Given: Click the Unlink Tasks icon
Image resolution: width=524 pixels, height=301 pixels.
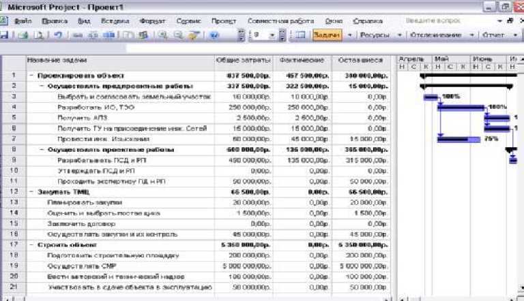Looking at the screenshot, I should [x=93, y=35].
